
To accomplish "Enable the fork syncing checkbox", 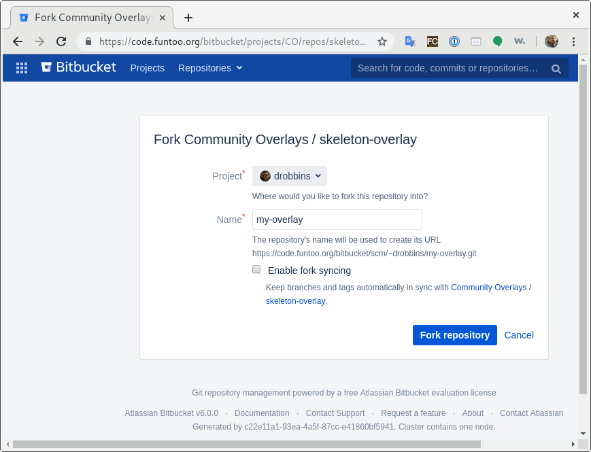I will click(256, 269).
